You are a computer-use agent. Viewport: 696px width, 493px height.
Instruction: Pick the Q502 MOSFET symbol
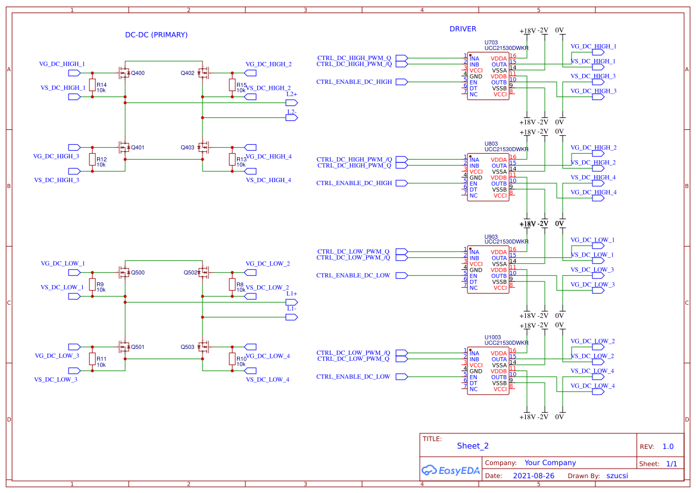click(203, 273)
